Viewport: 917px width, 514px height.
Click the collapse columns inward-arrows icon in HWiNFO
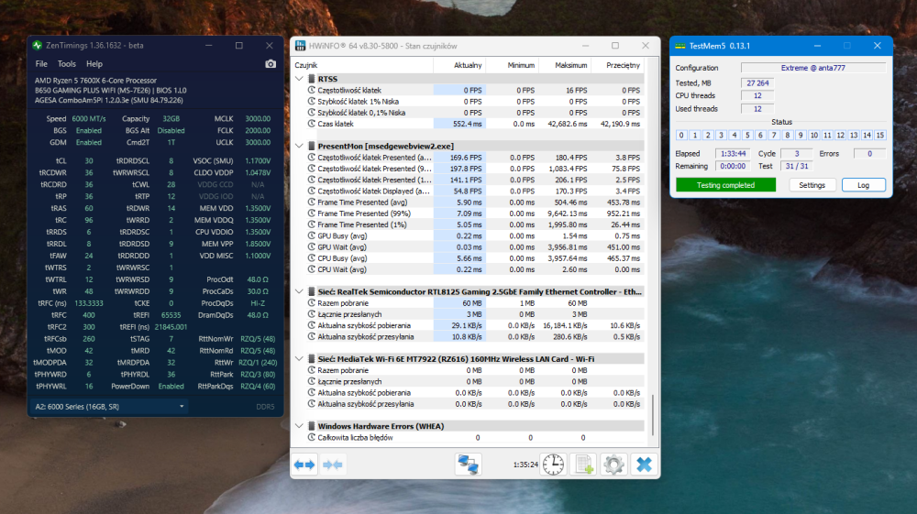(x=333, y=465)
